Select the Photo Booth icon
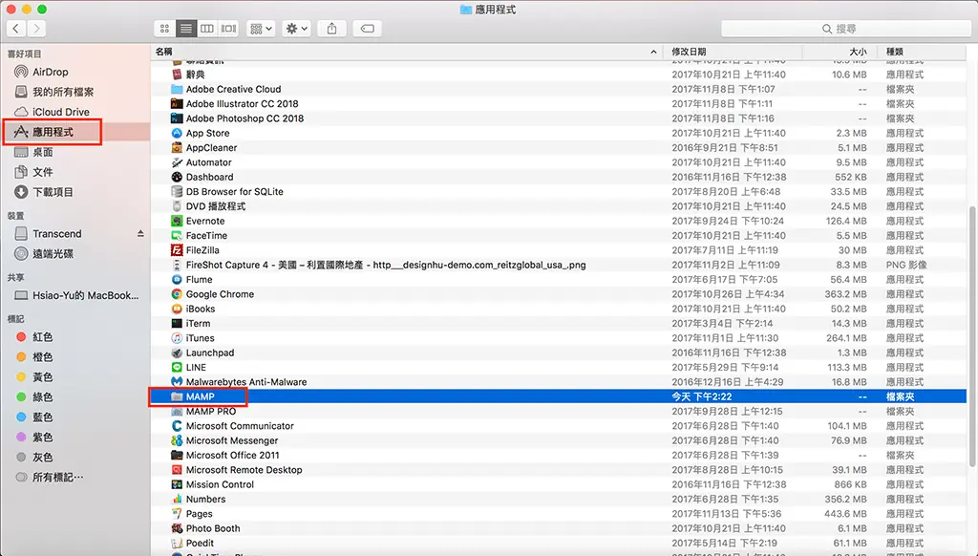978x556 pixels. pos(177,528)
